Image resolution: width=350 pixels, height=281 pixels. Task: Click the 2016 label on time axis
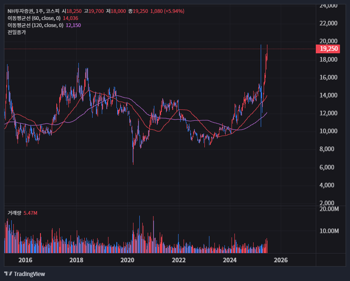25,260
